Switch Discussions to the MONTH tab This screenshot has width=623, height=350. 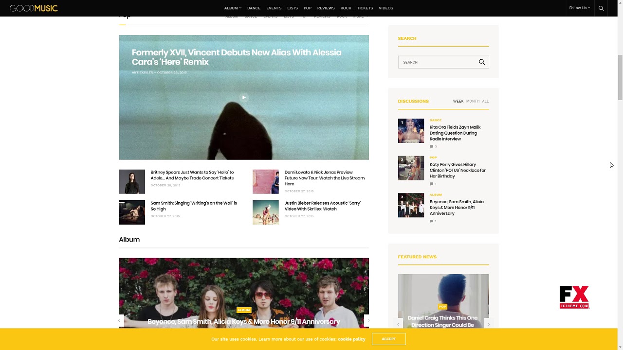pyautogui.click(x=473, y=101)
